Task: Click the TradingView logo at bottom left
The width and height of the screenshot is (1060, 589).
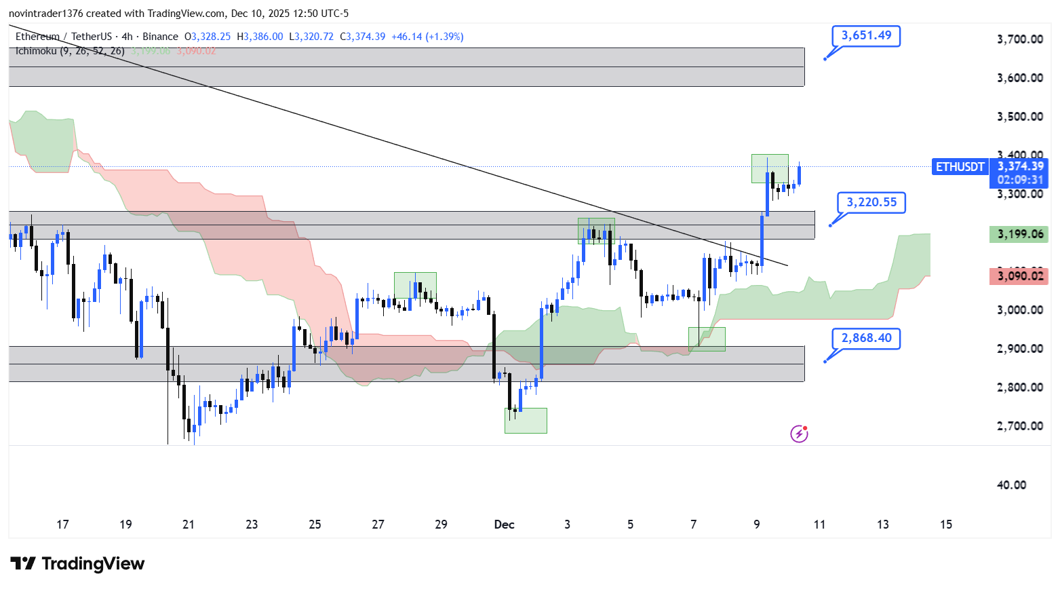Action: click(x=78, y=564)
